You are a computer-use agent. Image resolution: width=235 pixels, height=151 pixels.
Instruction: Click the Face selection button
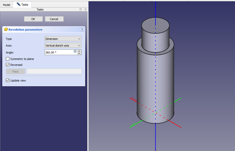[x=15, y=72]
